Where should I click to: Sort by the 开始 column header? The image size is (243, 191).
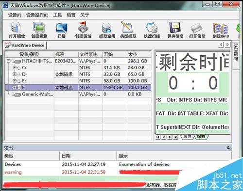115,54
